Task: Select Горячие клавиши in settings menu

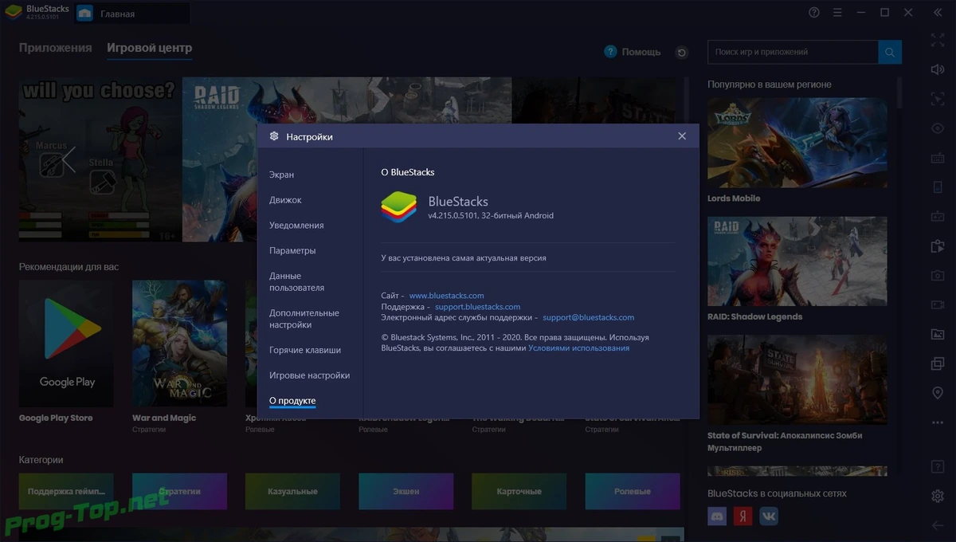Action: [x=305, y=350]
